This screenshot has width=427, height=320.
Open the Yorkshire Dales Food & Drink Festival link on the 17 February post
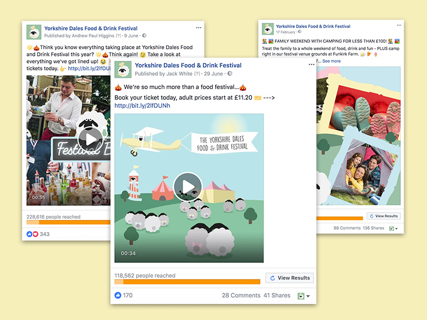click(313, 26)
